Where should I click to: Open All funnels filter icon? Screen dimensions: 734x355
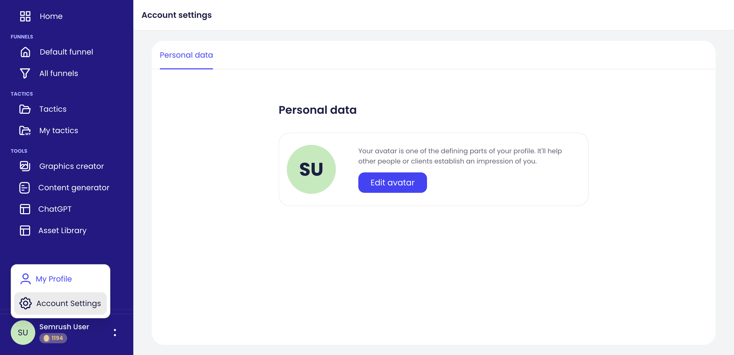coord(25,73)
